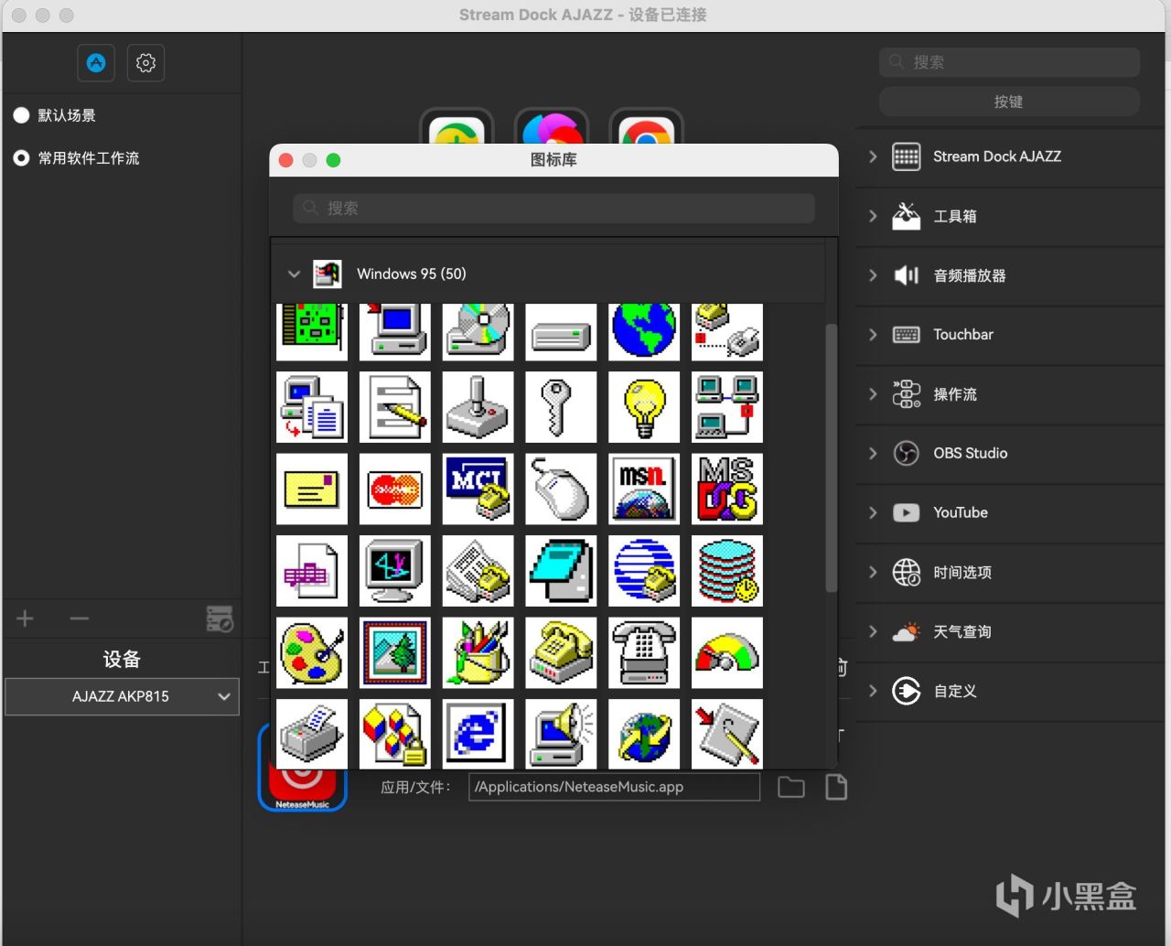Pick the computer with blue documents icon

312,407
